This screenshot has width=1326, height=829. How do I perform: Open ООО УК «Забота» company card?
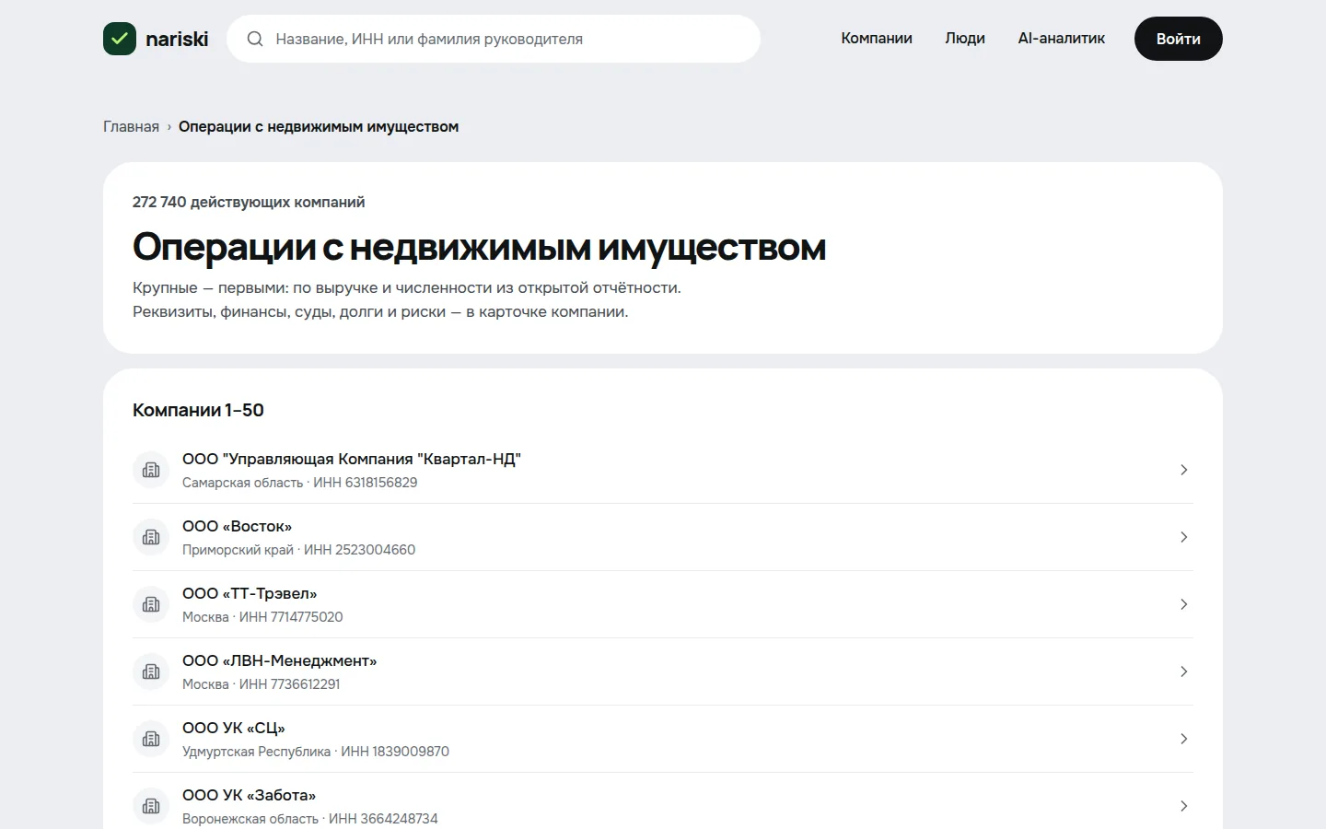pos(663,801)
